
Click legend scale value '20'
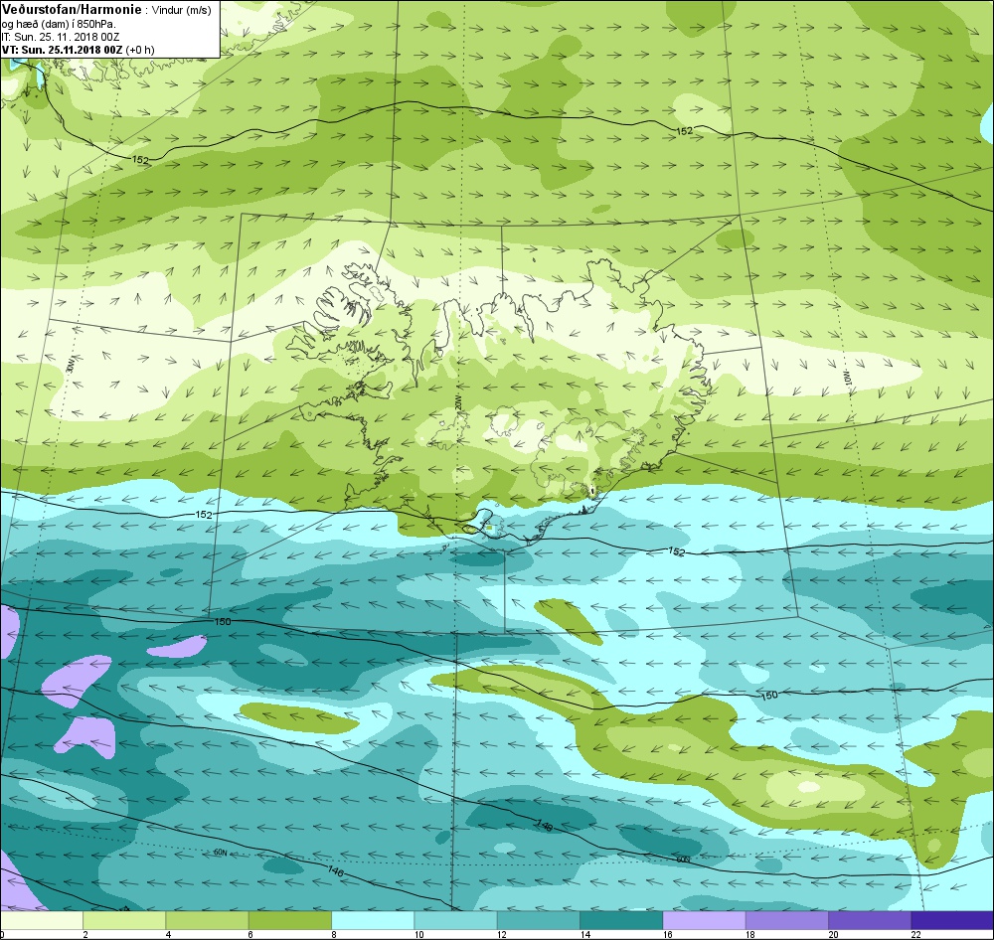(x=834, y=934)
